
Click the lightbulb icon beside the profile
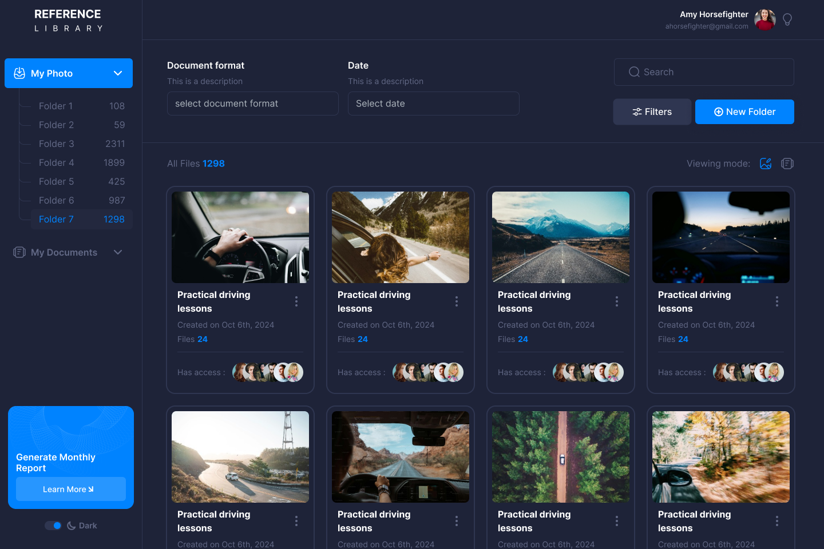coord(787,19)
